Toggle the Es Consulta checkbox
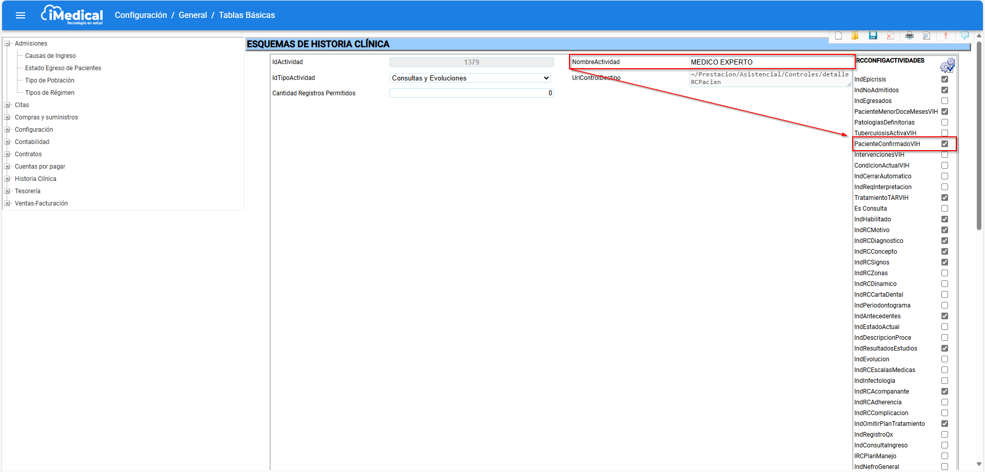The image size is (985, 472). click(x=944, y=209)
